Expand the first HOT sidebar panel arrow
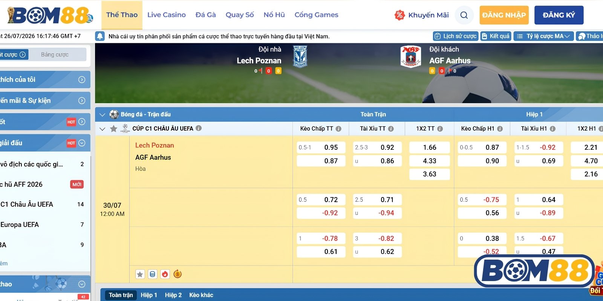The height and width of the screenshot is (301, 603). pos(82,122)
